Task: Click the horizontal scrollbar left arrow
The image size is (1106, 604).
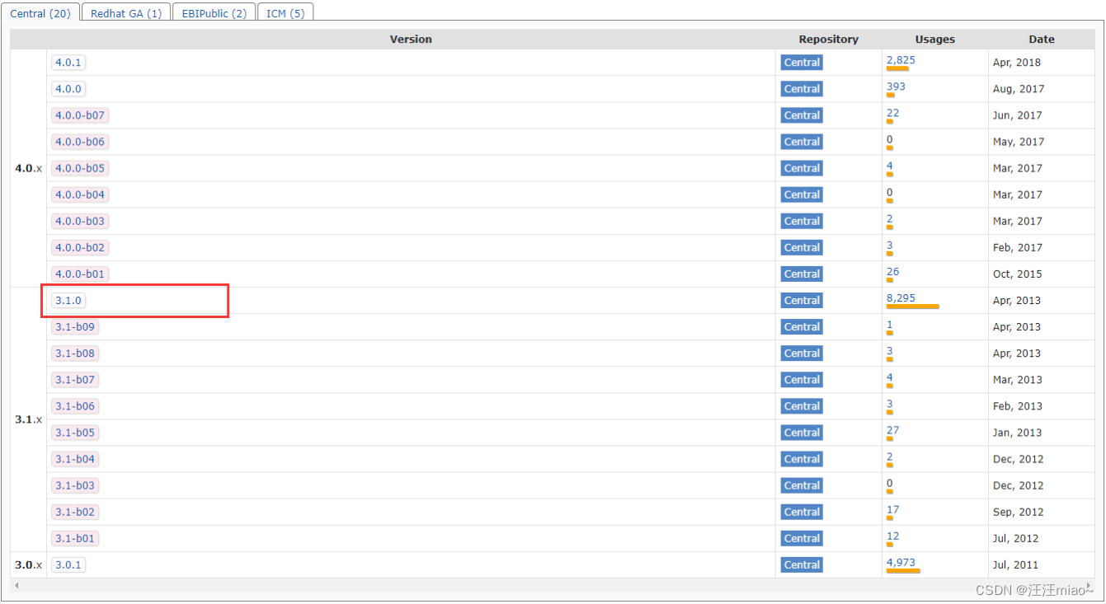Action: coord(16,585)
